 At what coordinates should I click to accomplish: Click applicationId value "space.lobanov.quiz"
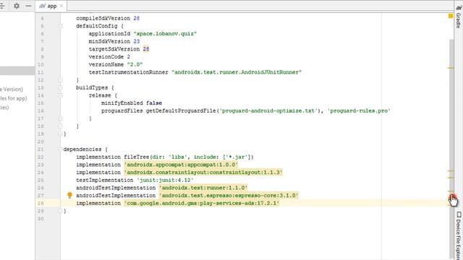tap(165, 34)
